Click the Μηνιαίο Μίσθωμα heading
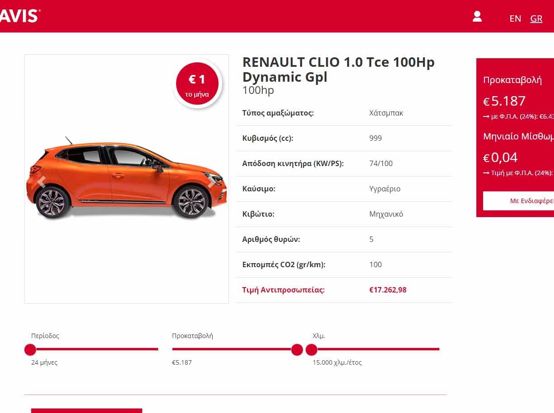 pyautogui.click(x=518, y=136)
